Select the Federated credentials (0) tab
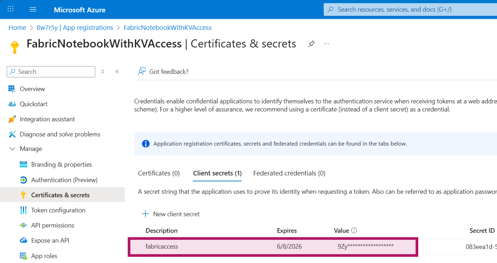 [x=289, y=173]
